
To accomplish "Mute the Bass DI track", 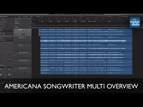I will 20,46.
